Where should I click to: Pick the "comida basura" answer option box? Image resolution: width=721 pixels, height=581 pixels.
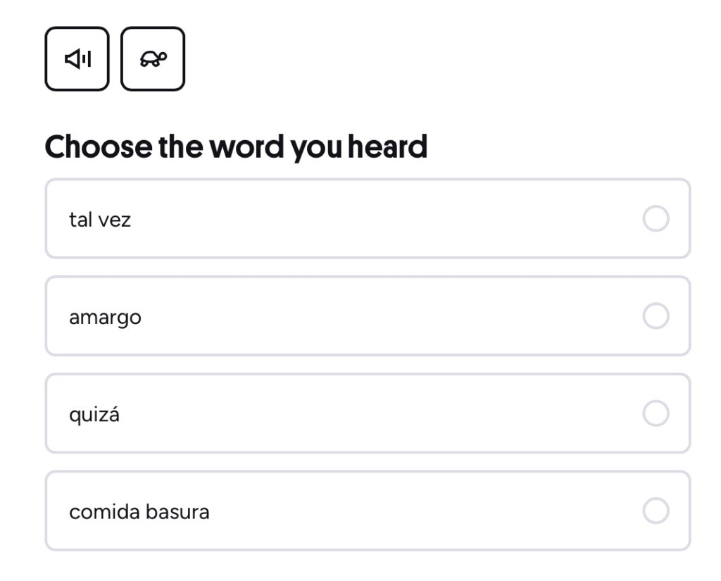click(368, 511)
